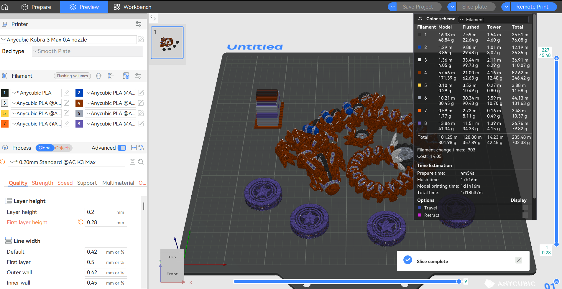
Task: Click the Flushing volumes button
Action: pyautogui.click(x=72, y=76)
